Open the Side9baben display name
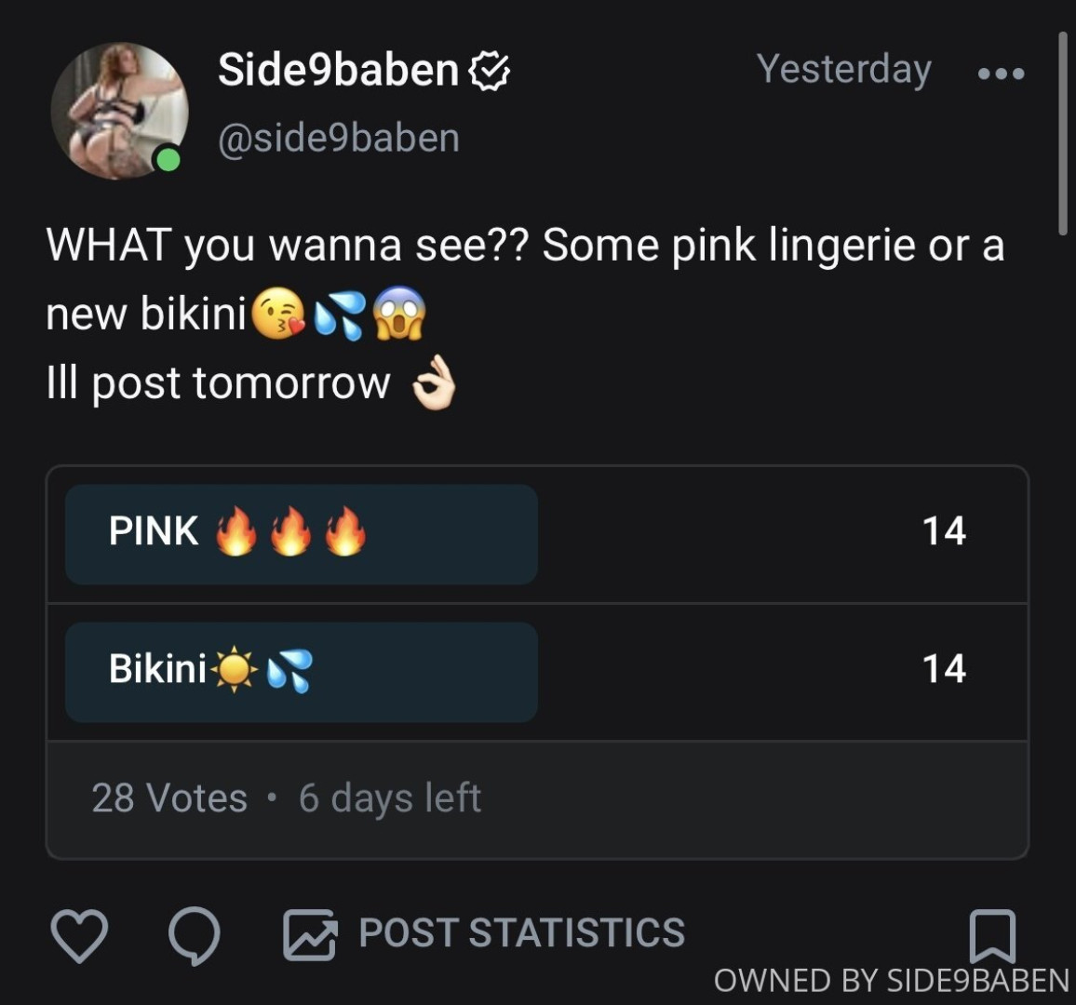 (x=338, y=70)
